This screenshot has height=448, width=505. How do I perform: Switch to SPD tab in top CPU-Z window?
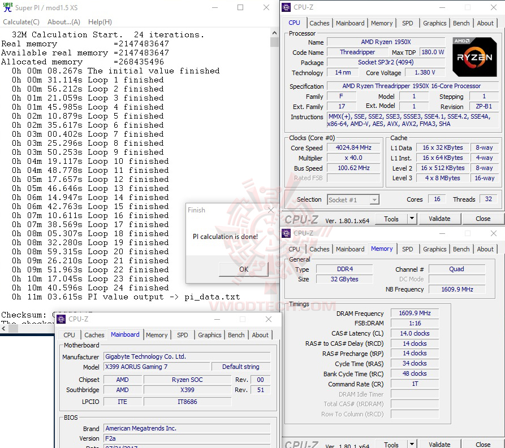407,23
